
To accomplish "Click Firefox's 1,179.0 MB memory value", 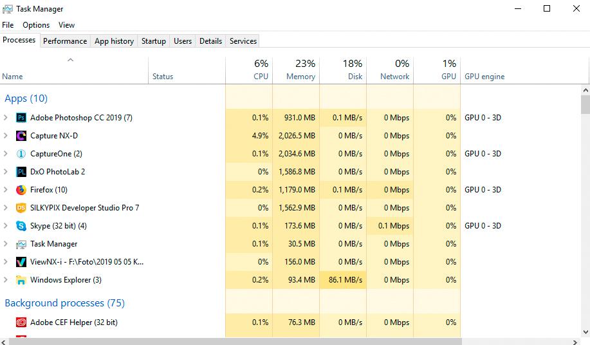I will click(297, 190).
